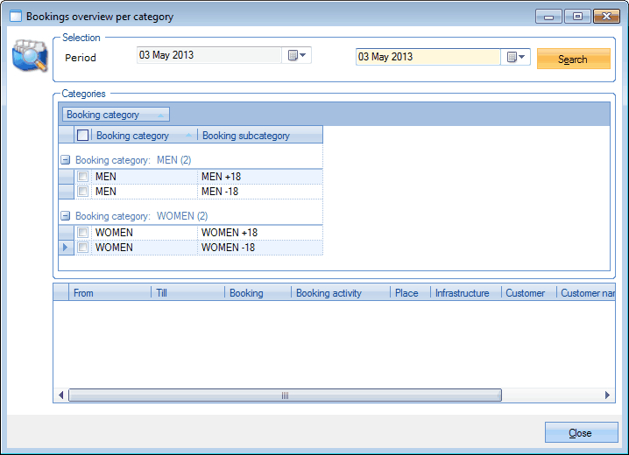Tick the WOMEN +18 checkbox
This screenshot has width=629, height=455.
tap(83, 233)
